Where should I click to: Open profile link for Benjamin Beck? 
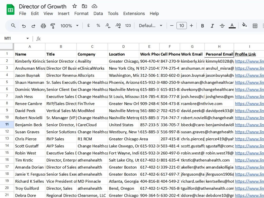pos(249,125)
